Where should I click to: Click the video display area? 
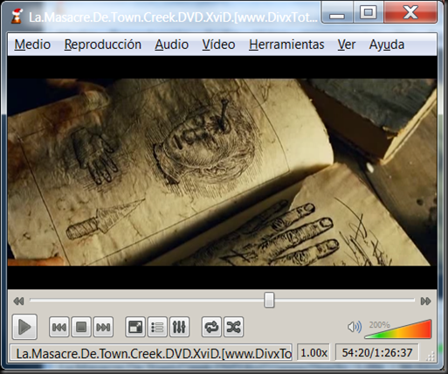(222, 172)
